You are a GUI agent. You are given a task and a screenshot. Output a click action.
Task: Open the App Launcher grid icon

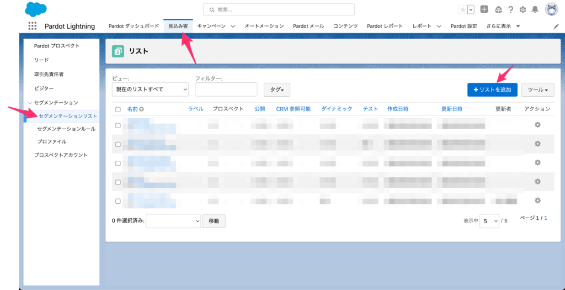[x=33, y=26]
